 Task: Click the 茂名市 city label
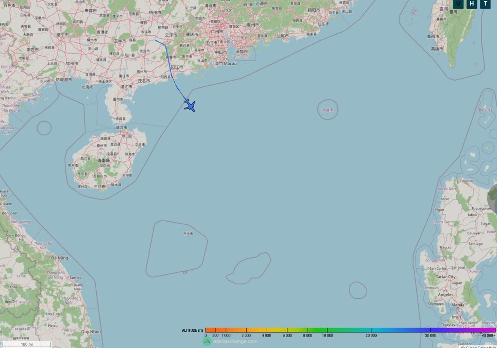pyautogui.click(x=144, y=81)
